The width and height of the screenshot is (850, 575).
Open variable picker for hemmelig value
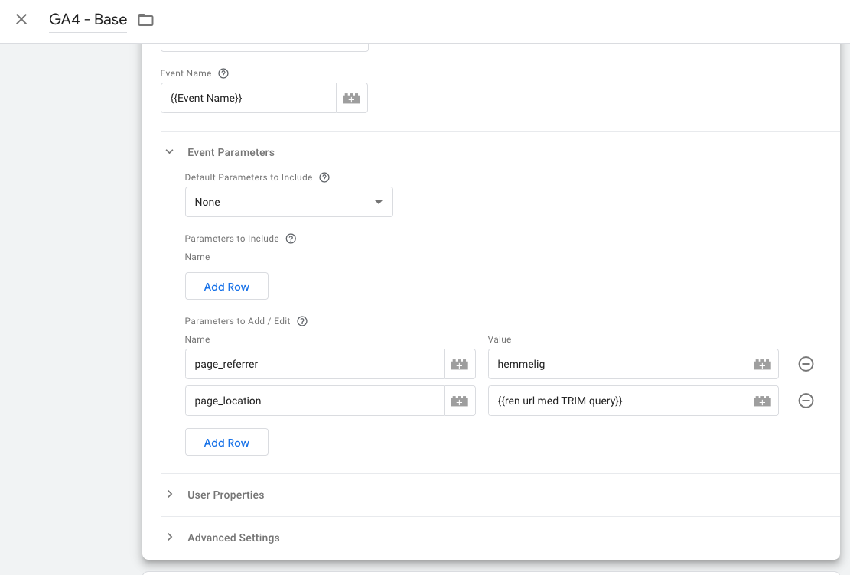tap(762, 364)
